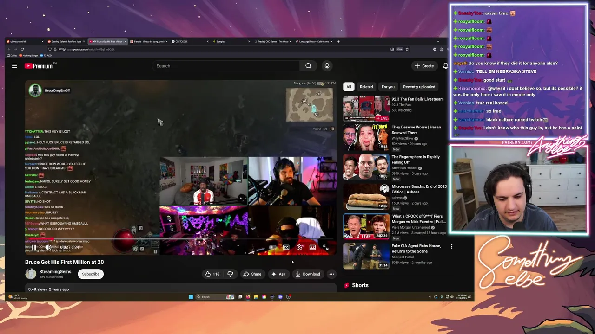Switch to Destiny Defends FanFan's Joke tab

tap(66, 41)
